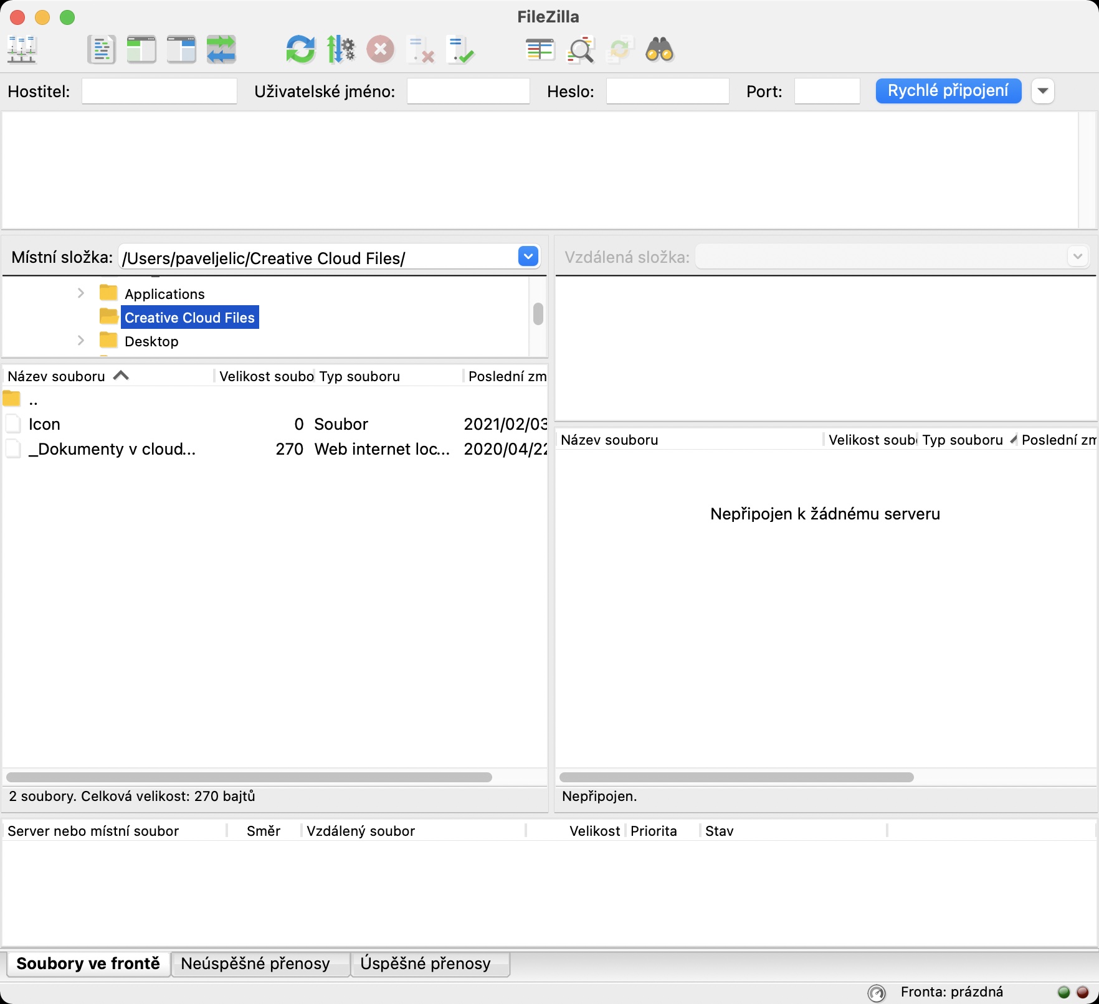Click the disconnect from server icon
Image resolution: width=1099 pixels, height=1004 pixels.
[421, 50]
